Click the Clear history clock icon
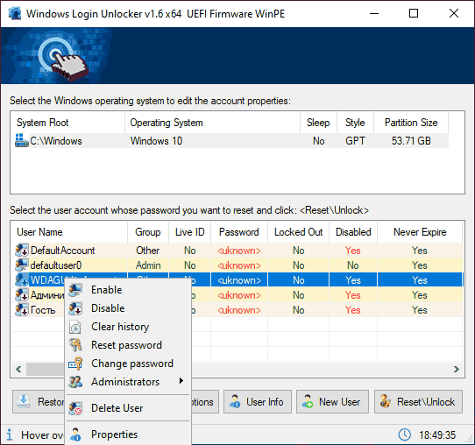The height and width of the screenshot is (445, 475). [75, 327]
